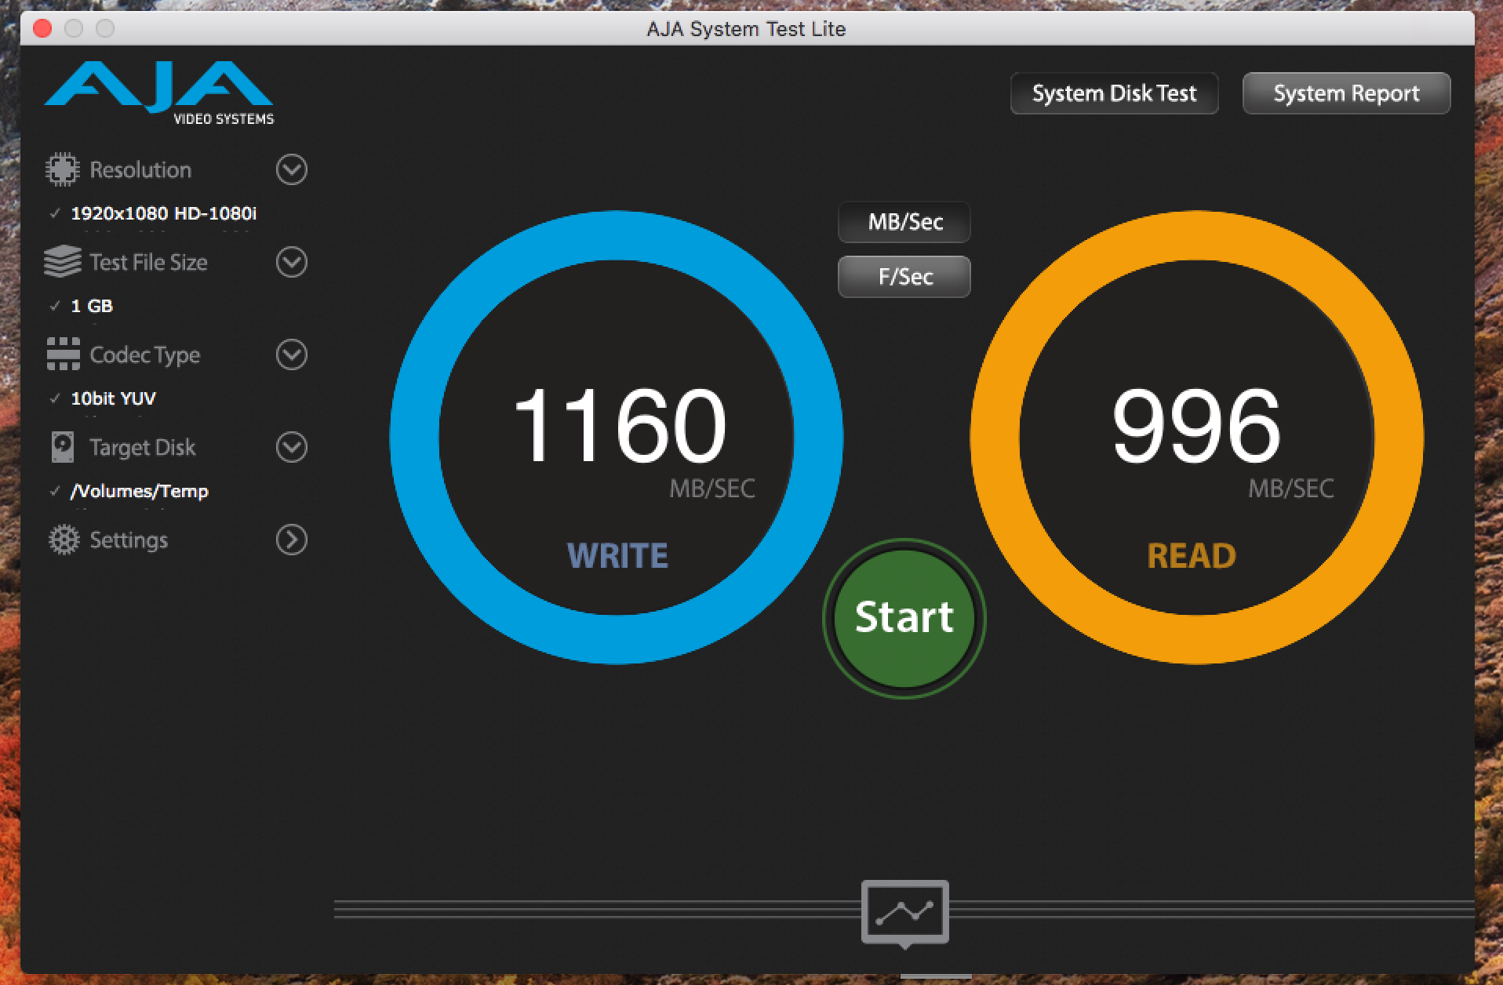Image resolution: width=1503 pixels, height=985 pixels.
Task: Select the 10bit YUV codec entry
Action: point(114,398)
